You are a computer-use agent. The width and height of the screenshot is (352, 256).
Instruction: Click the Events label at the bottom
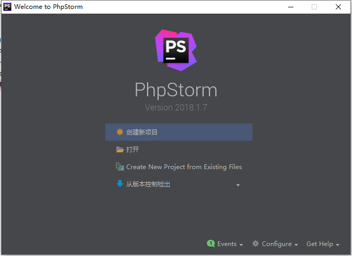pyautogui.click(x=227, y=244)
